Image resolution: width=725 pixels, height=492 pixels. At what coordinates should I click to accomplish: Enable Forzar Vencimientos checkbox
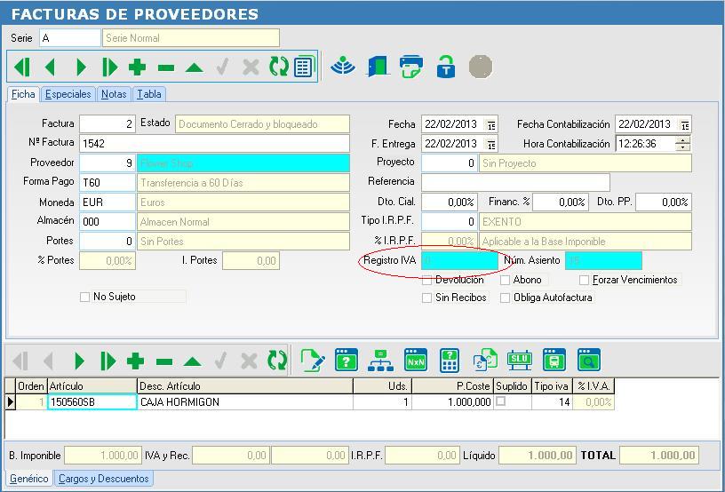coord(584,280)
